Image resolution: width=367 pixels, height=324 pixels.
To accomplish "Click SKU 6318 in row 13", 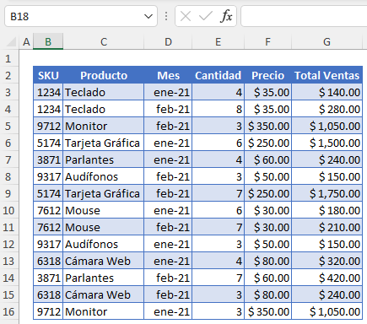I will 48,261.
